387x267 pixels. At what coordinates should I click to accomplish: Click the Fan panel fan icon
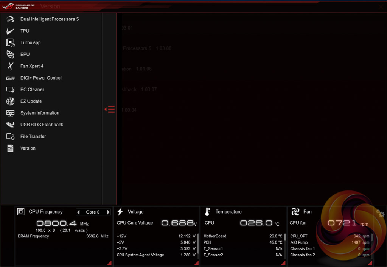pyautogui.click(x=295, y=212)
